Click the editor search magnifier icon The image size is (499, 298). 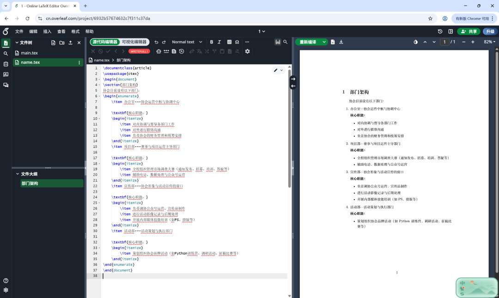coord(286,42)
